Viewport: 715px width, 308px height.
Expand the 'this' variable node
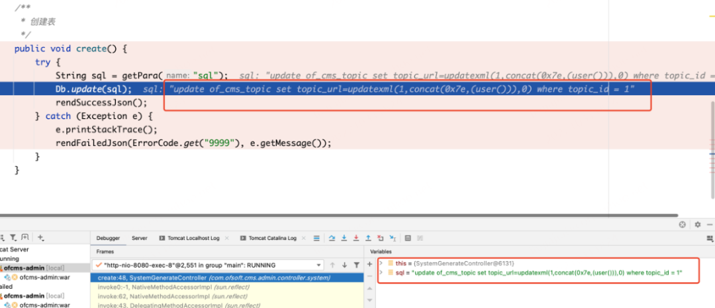click(381, 263)
